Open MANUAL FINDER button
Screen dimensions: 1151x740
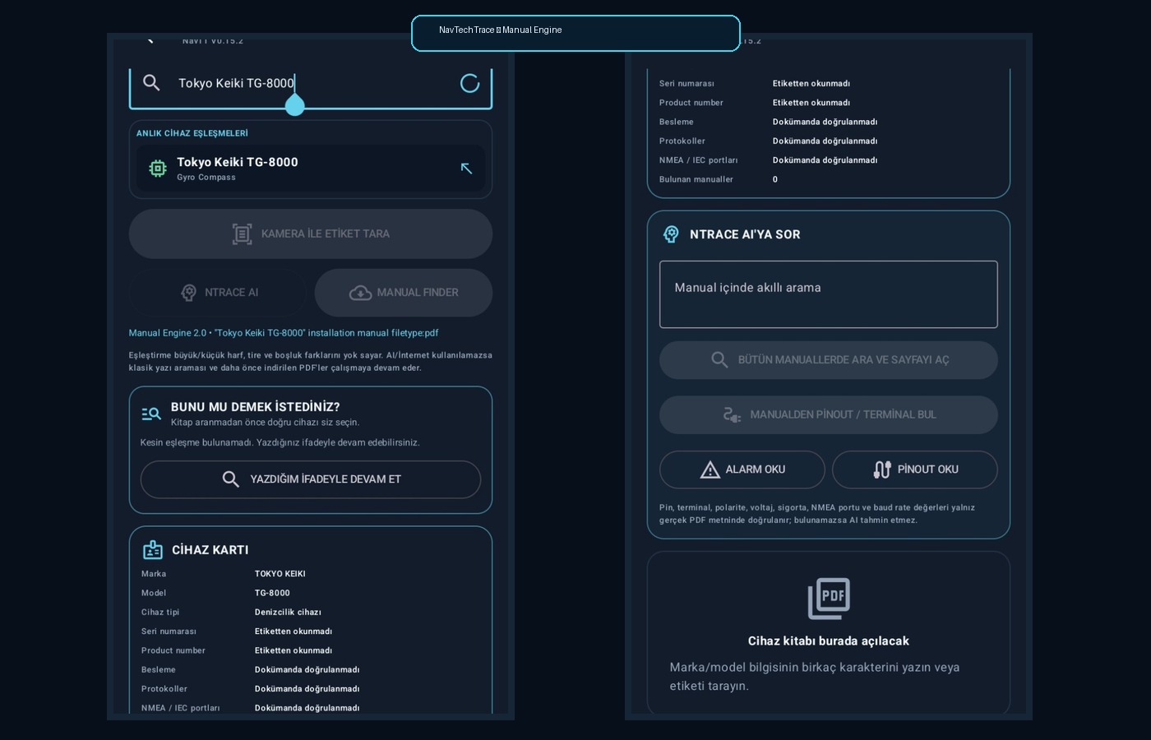(404, 292)
